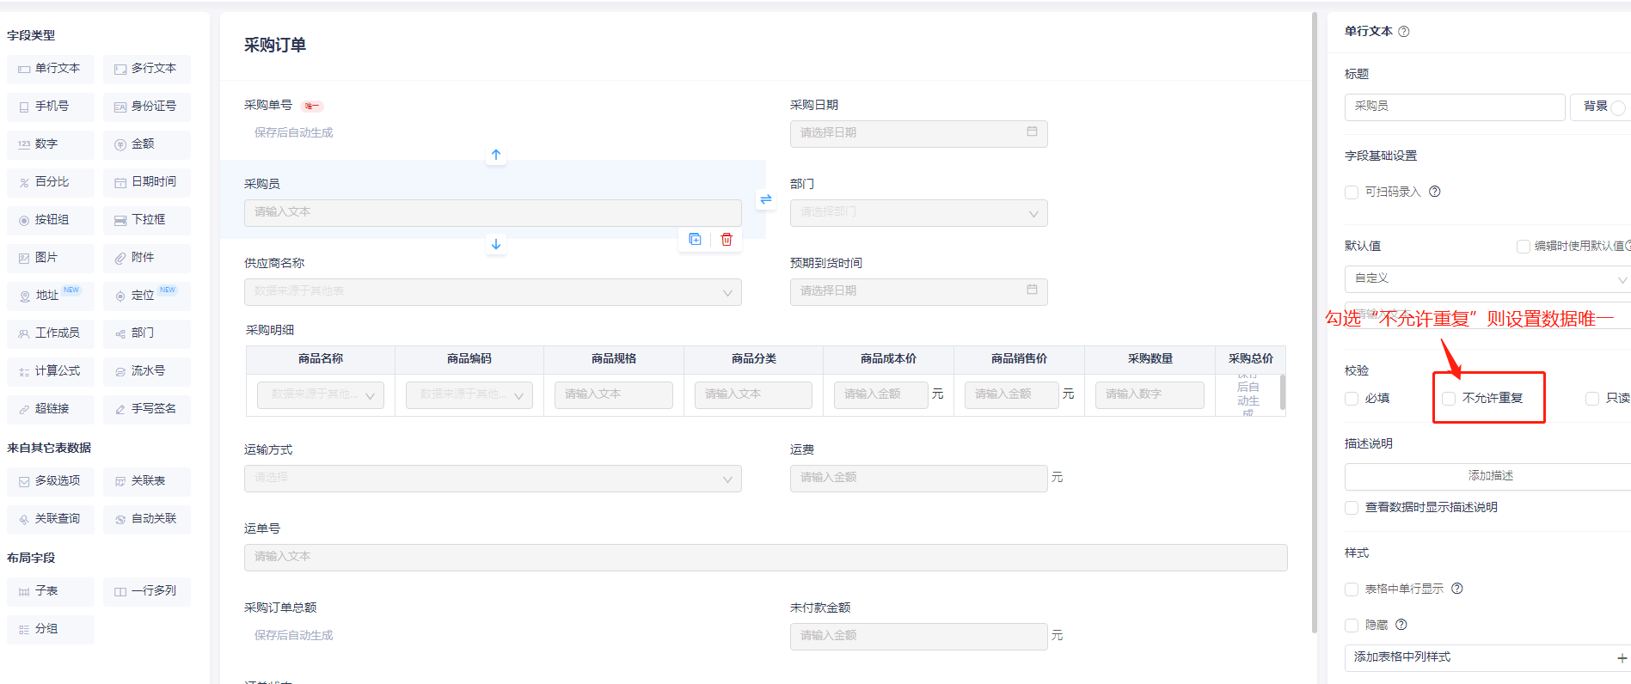
Task: Add the 手写签名 field type
Action: [147, 409]
